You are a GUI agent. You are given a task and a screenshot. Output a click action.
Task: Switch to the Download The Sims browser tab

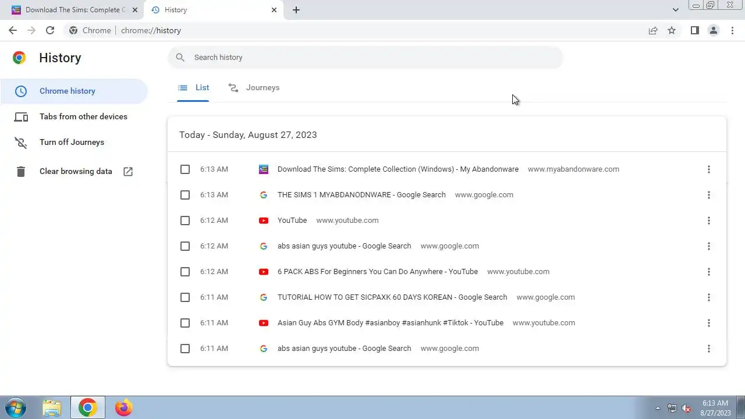[x=74, y=10]
